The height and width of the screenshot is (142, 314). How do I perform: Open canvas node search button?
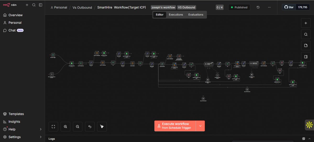306,34
